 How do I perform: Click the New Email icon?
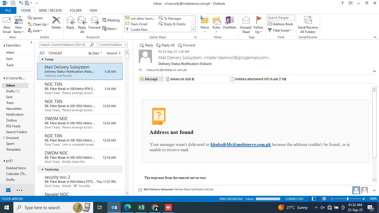click(7, 21)
